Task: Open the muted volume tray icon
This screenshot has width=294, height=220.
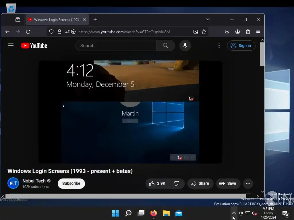Action: click(254, 213)
